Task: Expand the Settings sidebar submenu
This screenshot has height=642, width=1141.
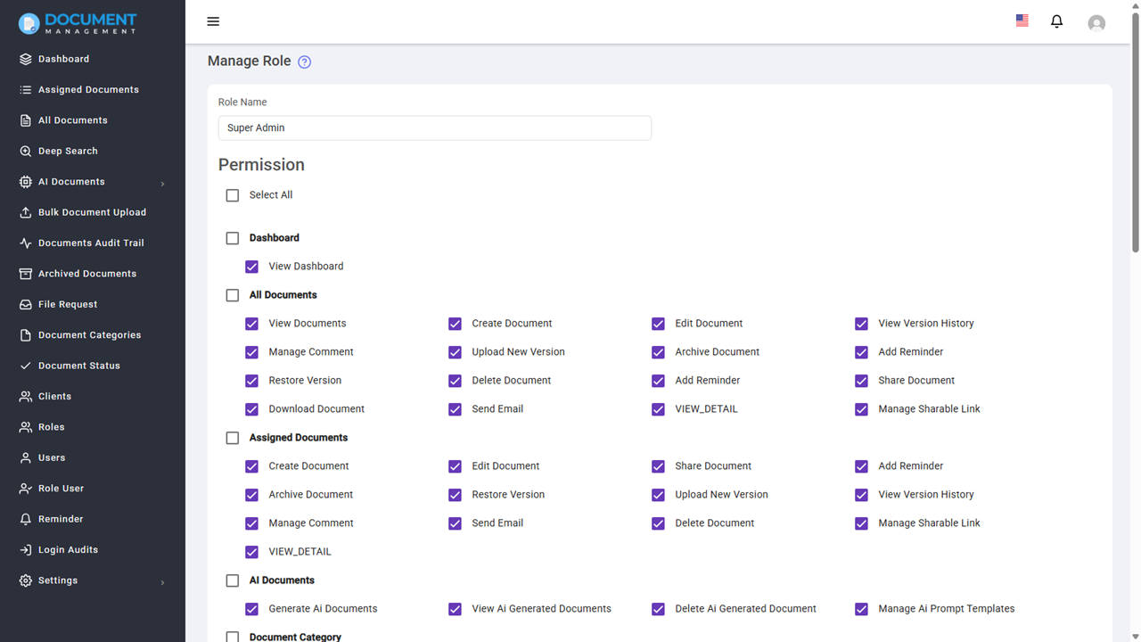Action: [x=162, y=580]
